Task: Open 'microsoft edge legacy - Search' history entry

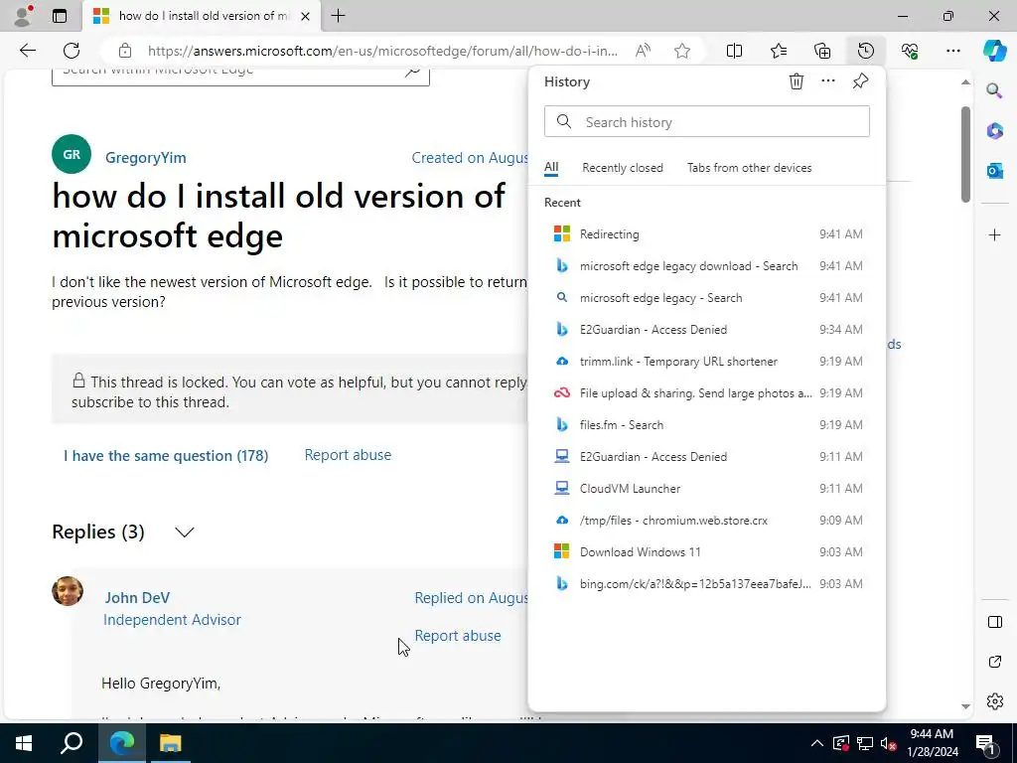Action: (x=707, y=298)
